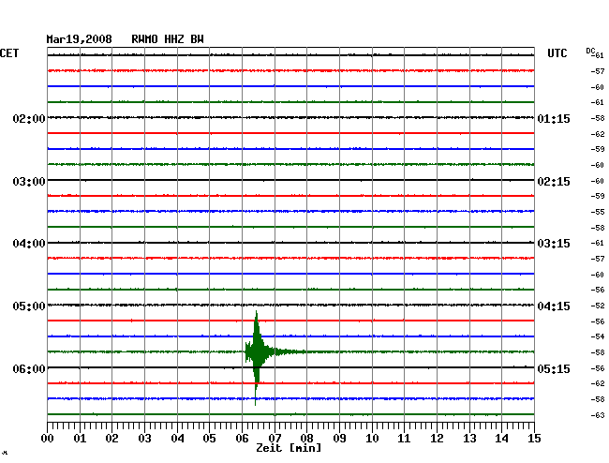Image resolution: width=609 pixels, height=463 pixels.
Task: Click the decaying coda tail of the green seismic event
Action: click(x=290, y=351)
